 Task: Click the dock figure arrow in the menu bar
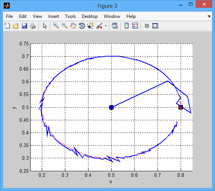209,16
